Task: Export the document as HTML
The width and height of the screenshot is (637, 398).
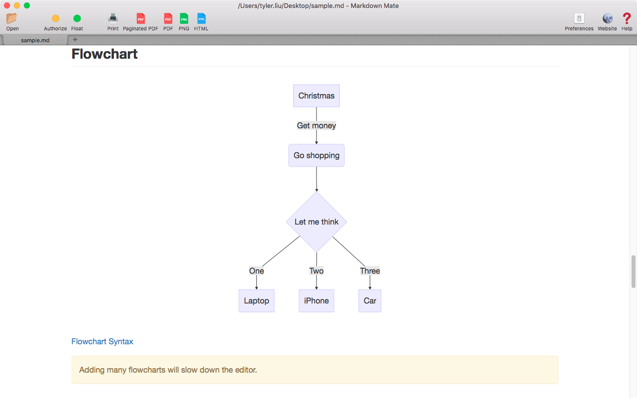Action: coord(201,18)
